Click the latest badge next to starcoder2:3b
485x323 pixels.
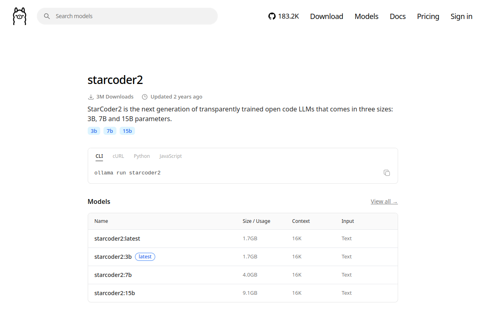[x=145, y=257]
